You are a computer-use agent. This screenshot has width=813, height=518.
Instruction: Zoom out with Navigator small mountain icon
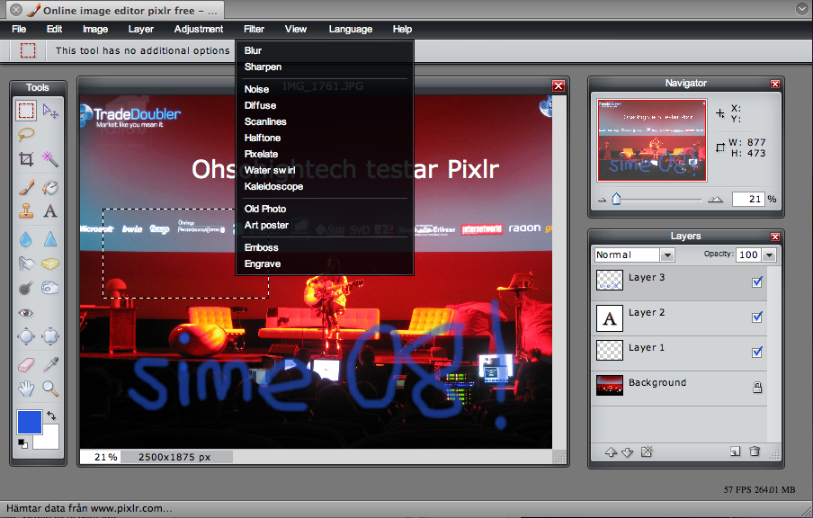tap(602, 200)
